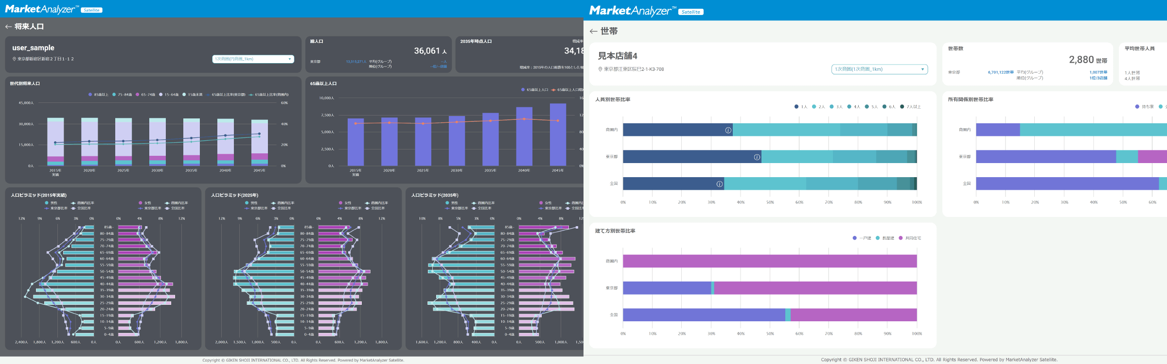This screenshot has height=364, width=1167.
Task: Toggle 65歳以上比率(東京都) line legend
Action: coord(226,95)
